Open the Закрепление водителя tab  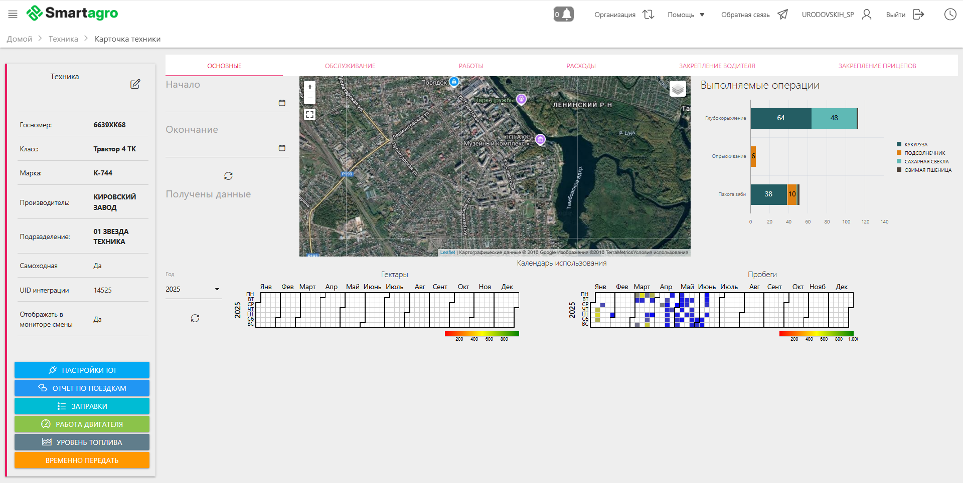(x=717, y=66)
